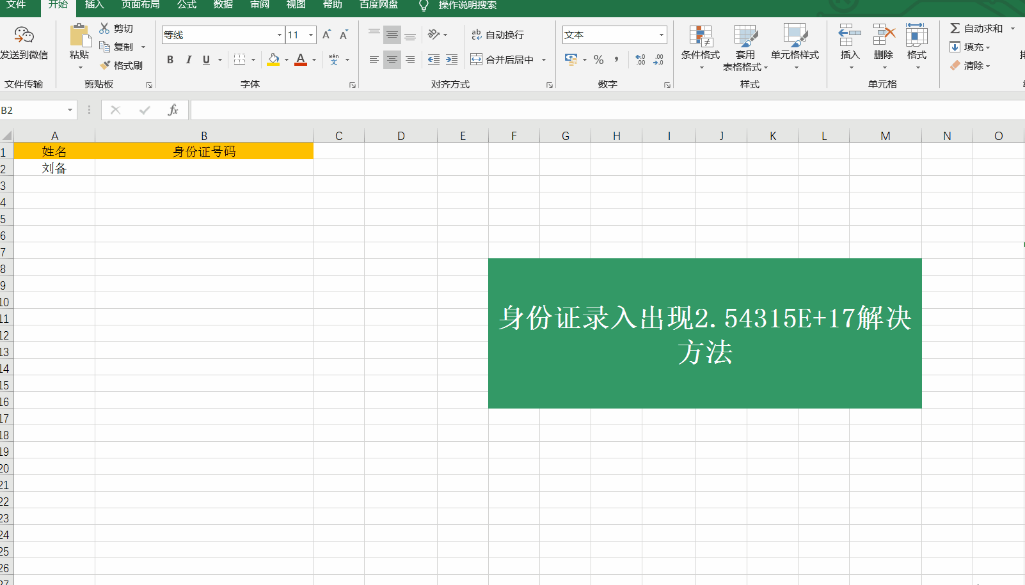Open the 百度网盘 ribbon tab
Screen dimensions: 1025x585
point(380,4)
